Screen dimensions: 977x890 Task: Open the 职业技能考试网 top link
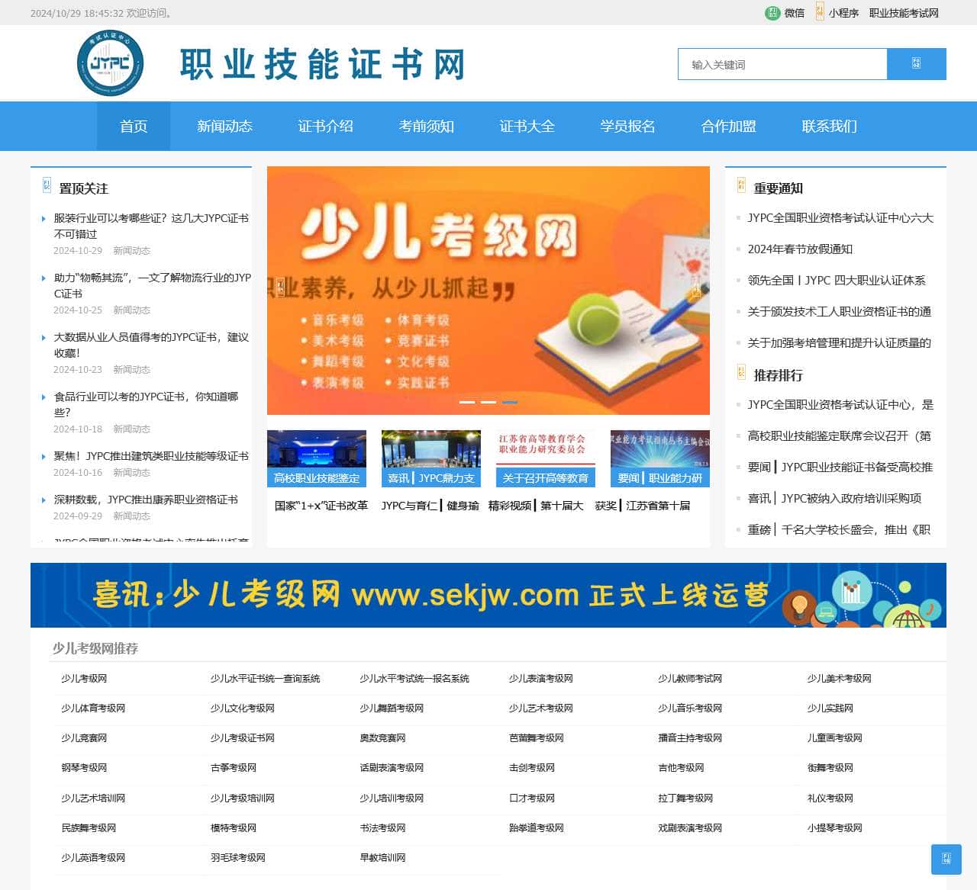tap(904, 13)
